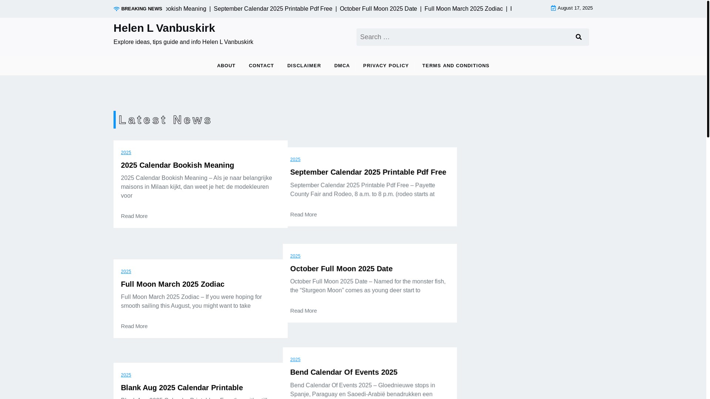This screenshot has height=399, width=710.
Task: Click the calendar icon beside the date
Action: point(553,8)
